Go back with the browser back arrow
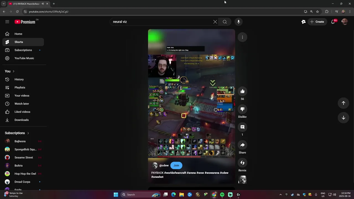Viewport: 354px width, 199px height. (x=4, y=12)
